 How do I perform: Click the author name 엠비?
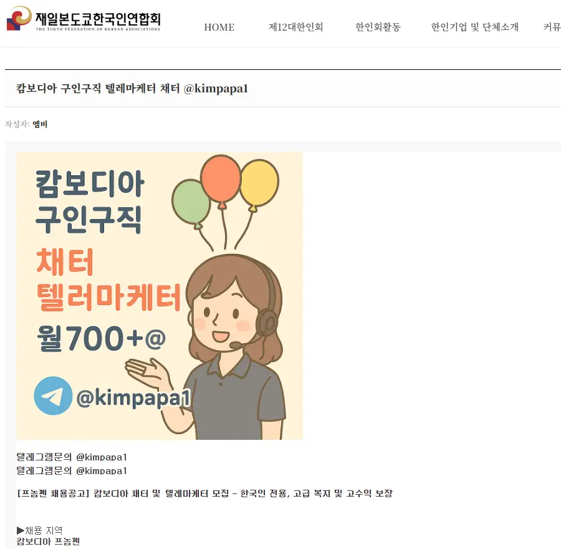coord(40,124)
